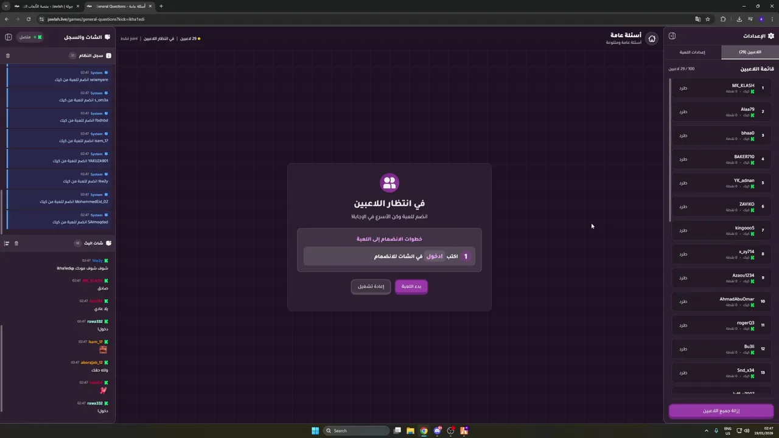The width and height of the screenshot is (779, 438).
Task: Kick player Snd_x34 with طرد
Action: tap(683, 373)
